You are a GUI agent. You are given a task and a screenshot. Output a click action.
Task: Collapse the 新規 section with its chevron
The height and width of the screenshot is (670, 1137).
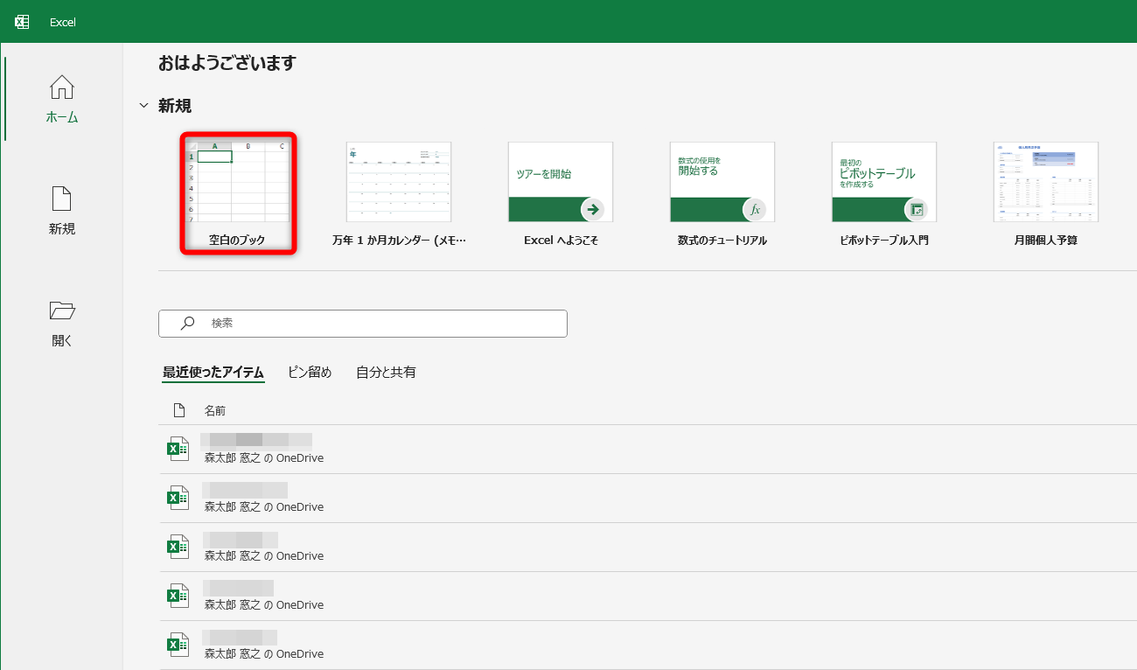tap(143, 104)
